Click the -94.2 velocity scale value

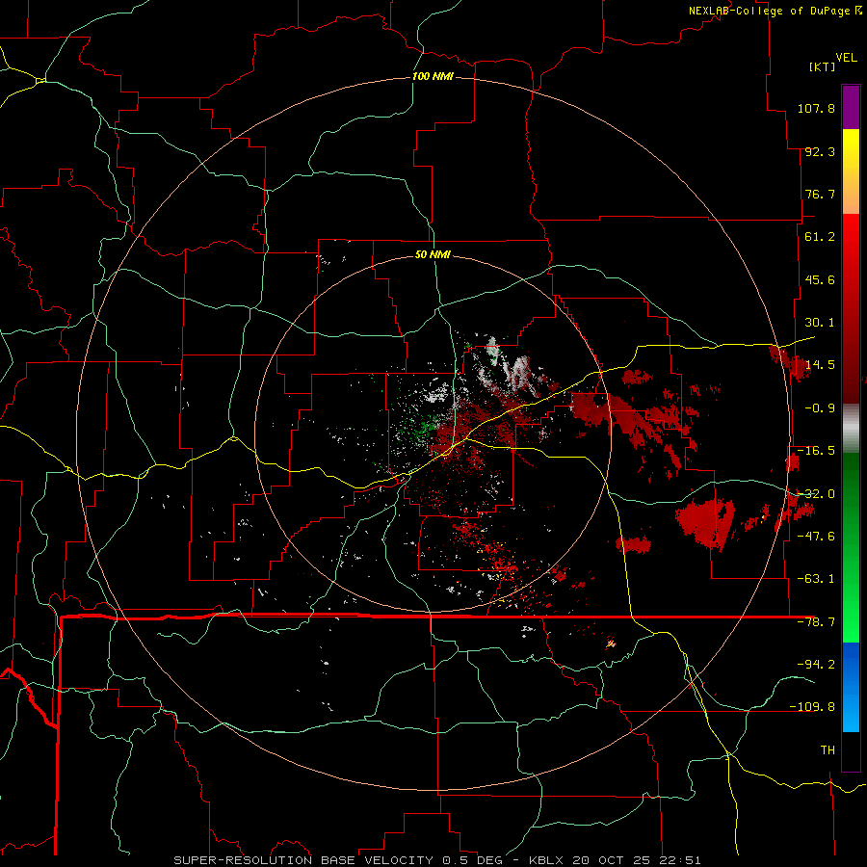(x=816, y=664)
